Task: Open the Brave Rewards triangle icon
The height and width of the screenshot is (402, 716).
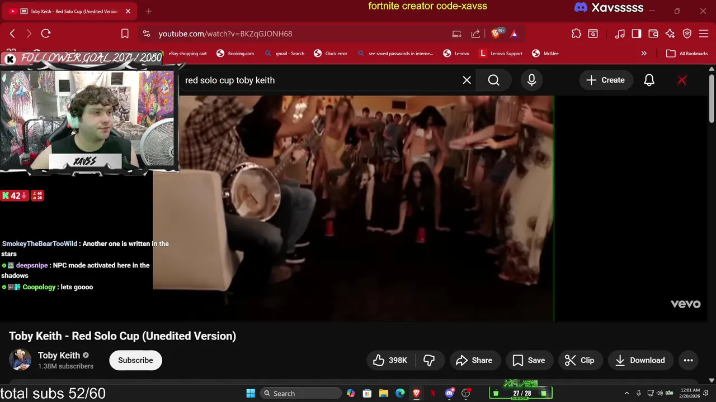Action: tap(514, 33)
